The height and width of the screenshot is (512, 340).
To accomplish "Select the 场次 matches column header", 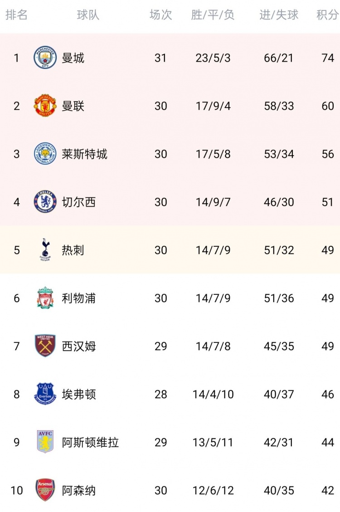I will coord(160,15).
